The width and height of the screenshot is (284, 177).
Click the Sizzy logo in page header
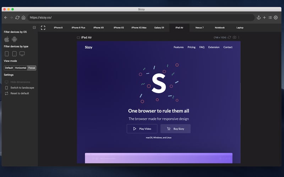coord(88,47)
